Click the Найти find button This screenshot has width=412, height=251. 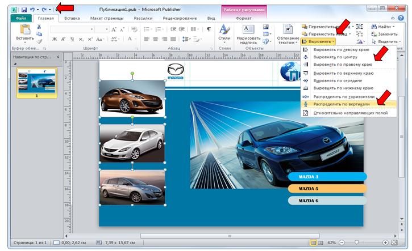(x=383, y=27)
